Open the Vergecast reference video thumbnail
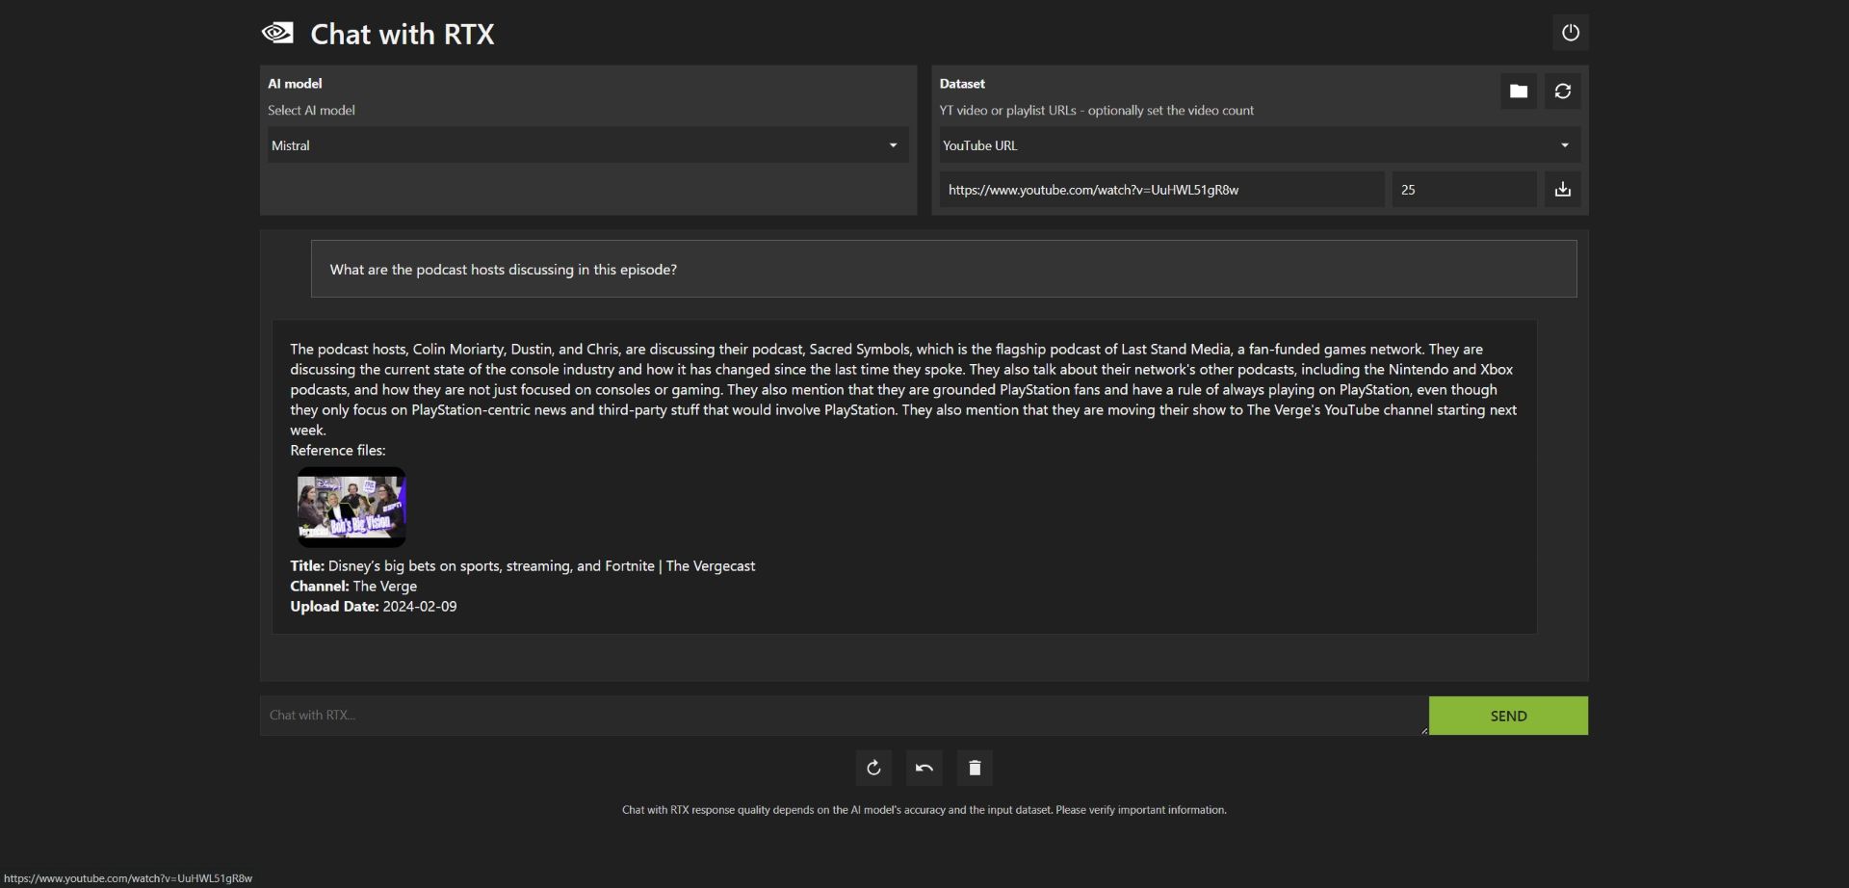Screen dimensions: 1849x888 tap(352, 508)
